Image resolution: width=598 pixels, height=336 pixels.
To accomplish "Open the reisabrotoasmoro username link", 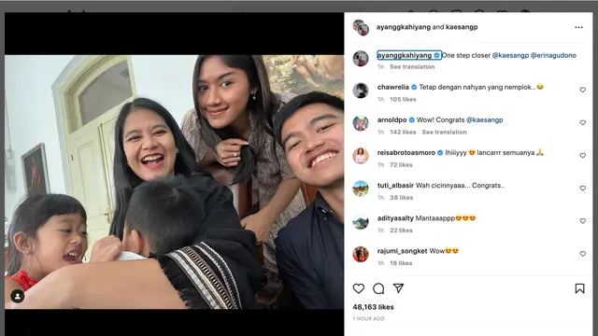I will click(x=406, y=153).
